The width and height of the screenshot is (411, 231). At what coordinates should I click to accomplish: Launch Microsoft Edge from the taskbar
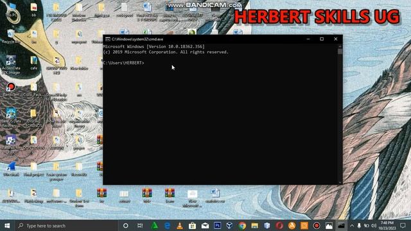[x=167, y=225]
